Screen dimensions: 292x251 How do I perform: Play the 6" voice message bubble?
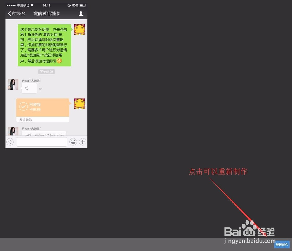point(29,88)
